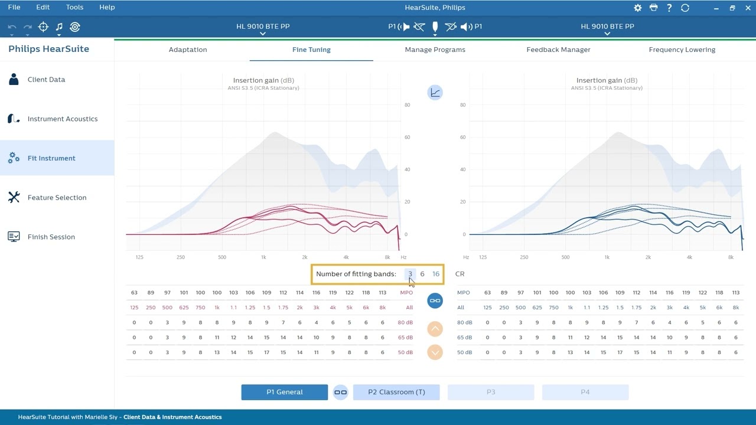
Task: Select the left ear 65 dB row label
Action: [x=405, y=338]
